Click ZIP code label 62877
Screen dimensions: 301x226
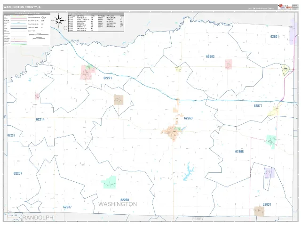pyautogui.click(x=258, y=105)
